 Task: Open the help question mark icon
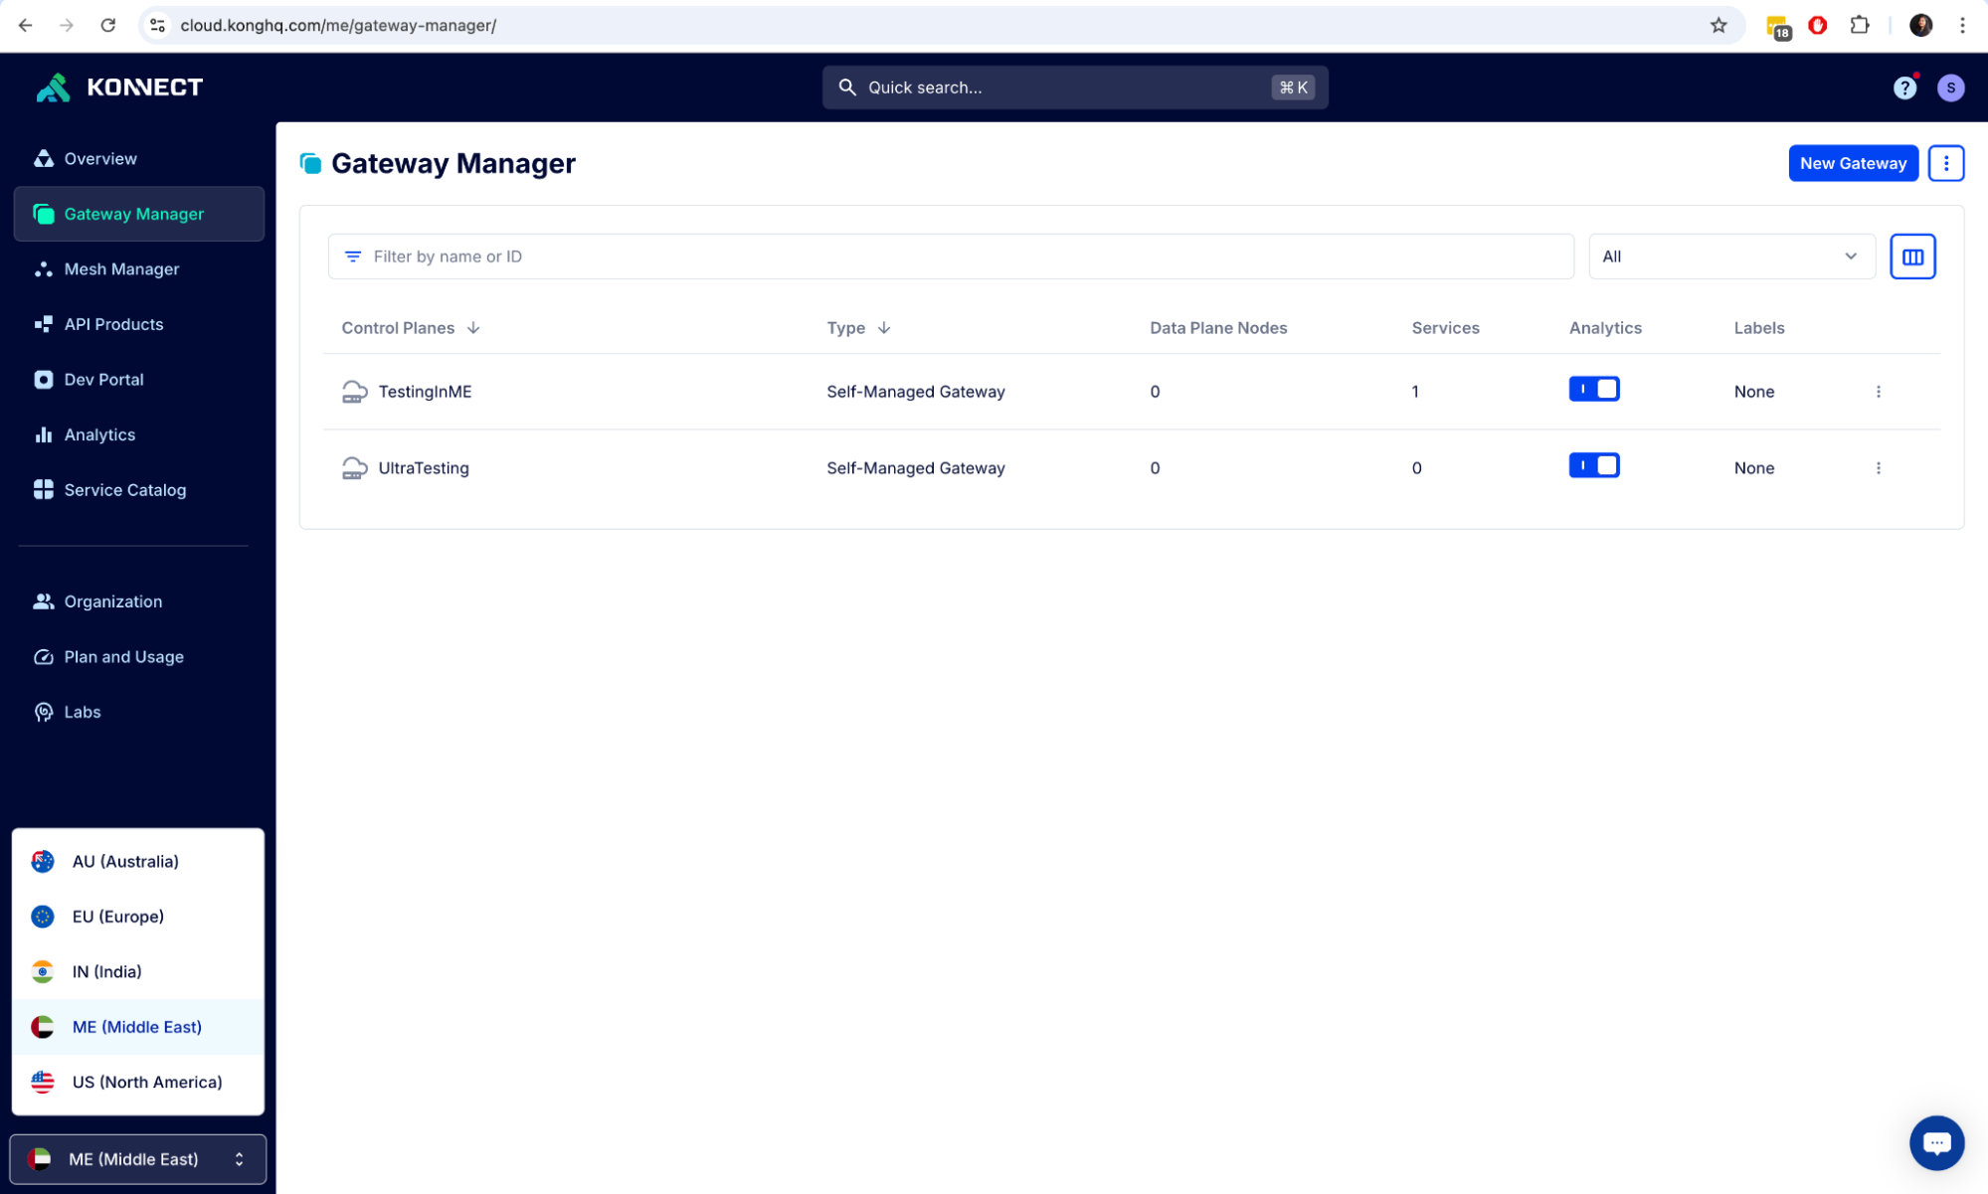(x=1903, y=87)
